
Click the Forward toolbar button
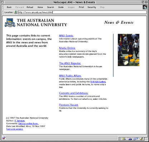pos(20,7)
